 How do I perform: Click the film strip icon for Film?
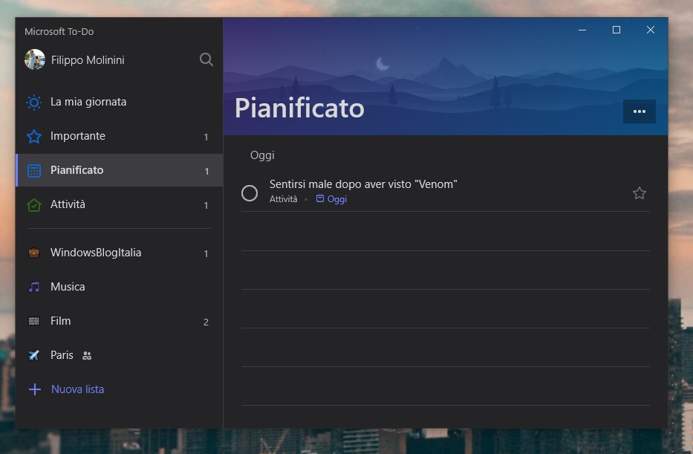click(34, 321)
